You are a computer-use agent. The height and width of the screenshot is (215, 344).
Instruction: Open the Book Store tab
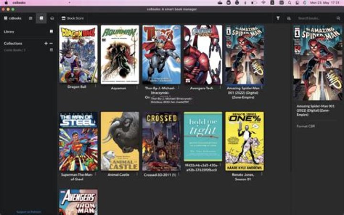(x=73, y=18)
